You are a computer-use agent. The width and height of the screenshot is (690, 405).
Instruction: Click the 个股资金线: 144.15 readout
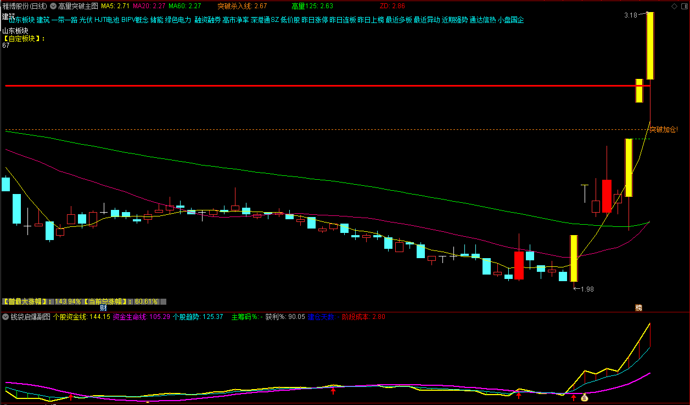point(82,317)
